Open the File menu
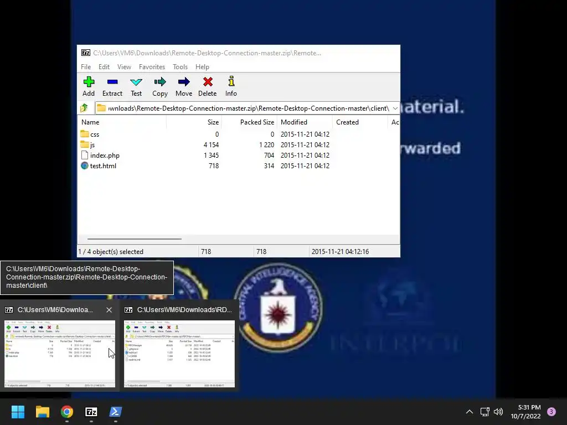Screen dimensions: 567x425 86,67
